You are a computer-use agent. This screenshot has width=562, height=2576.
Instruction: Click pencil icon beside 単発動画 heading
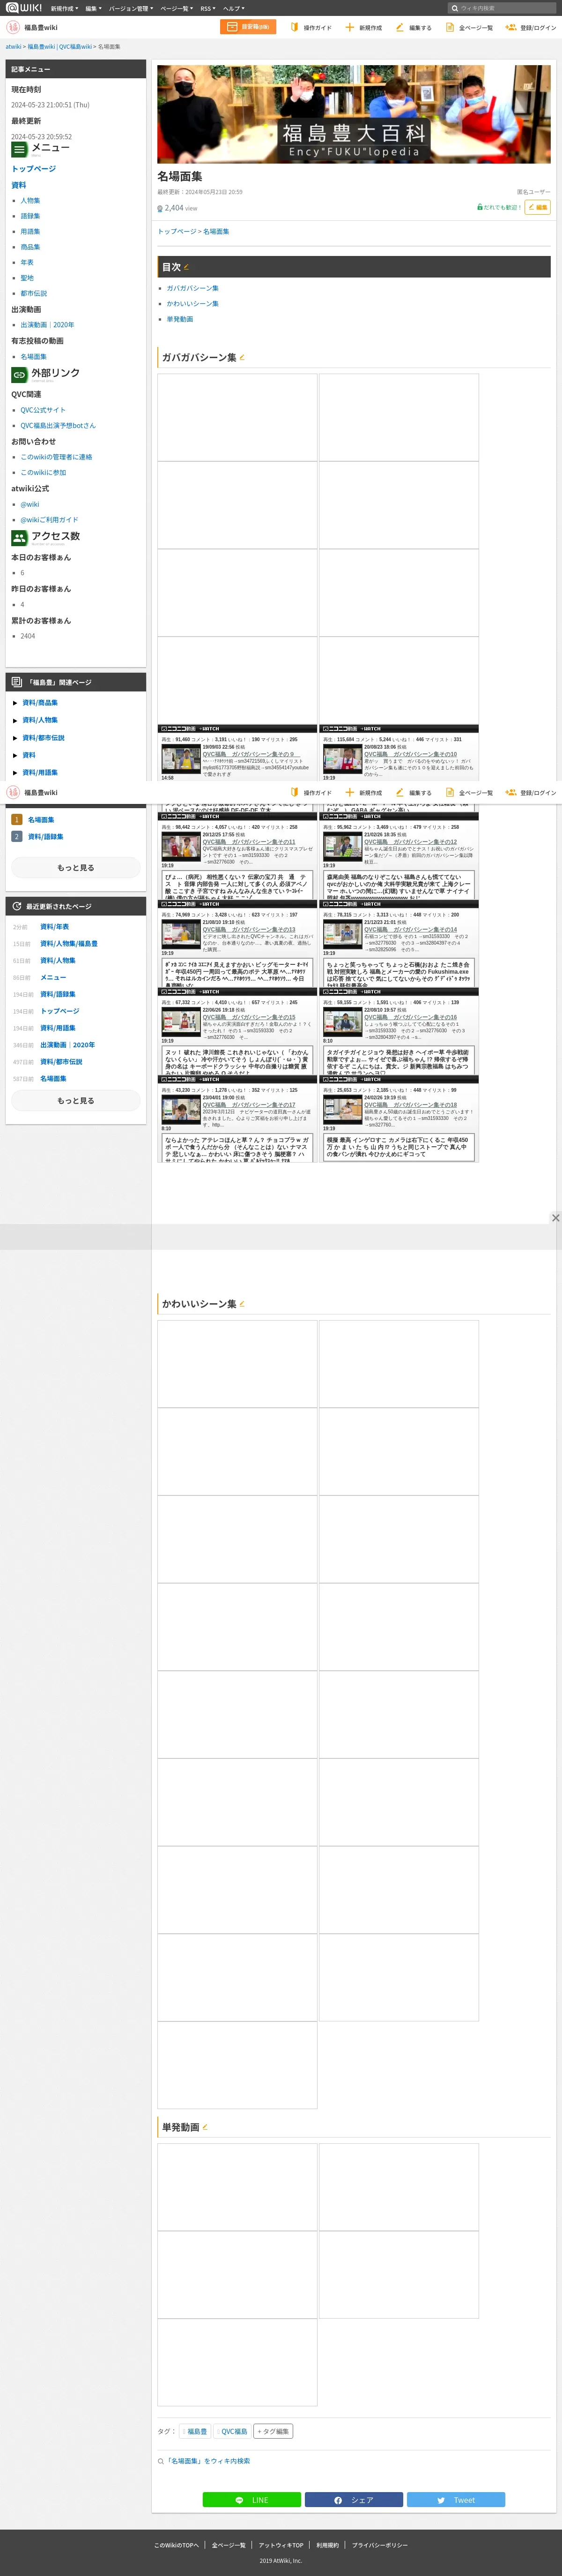pyautogui.click(x=205, y=2127)
